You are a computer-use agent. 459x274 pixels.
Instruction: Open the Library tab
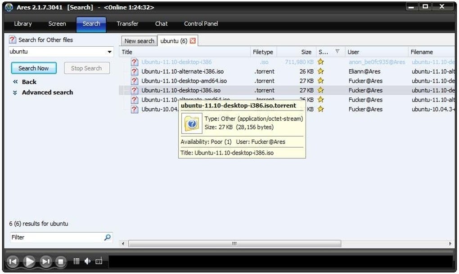point(23,24)
